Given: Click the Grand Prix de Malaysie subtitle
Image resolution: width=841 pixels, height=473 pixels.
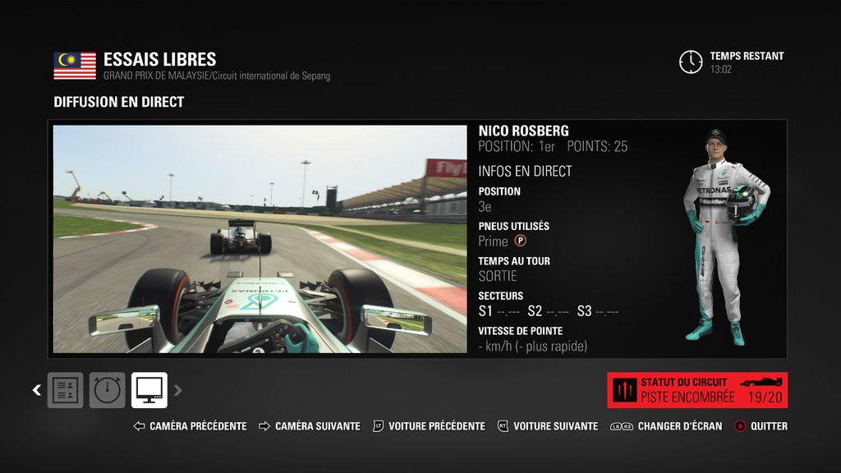Looking at the screenshot, I should point(217,76).
